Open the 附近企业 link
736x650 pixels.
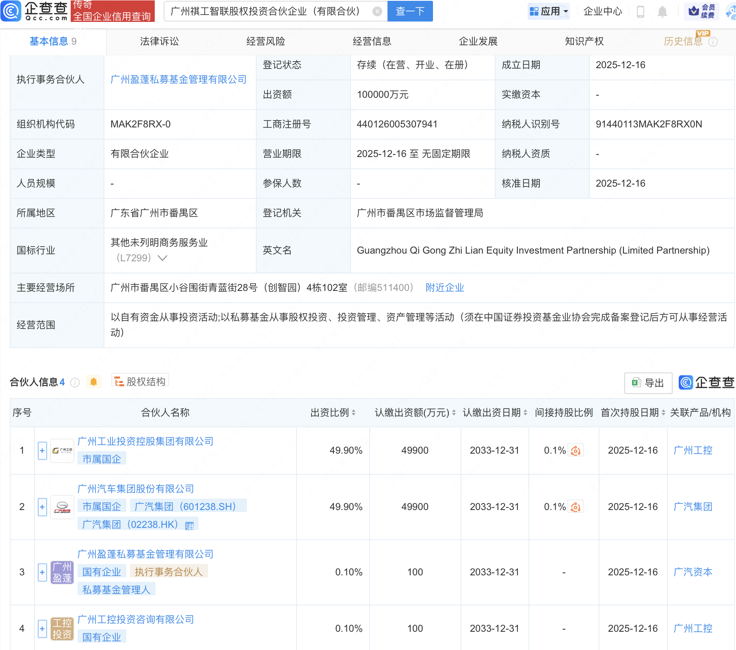tap(444, 287)
